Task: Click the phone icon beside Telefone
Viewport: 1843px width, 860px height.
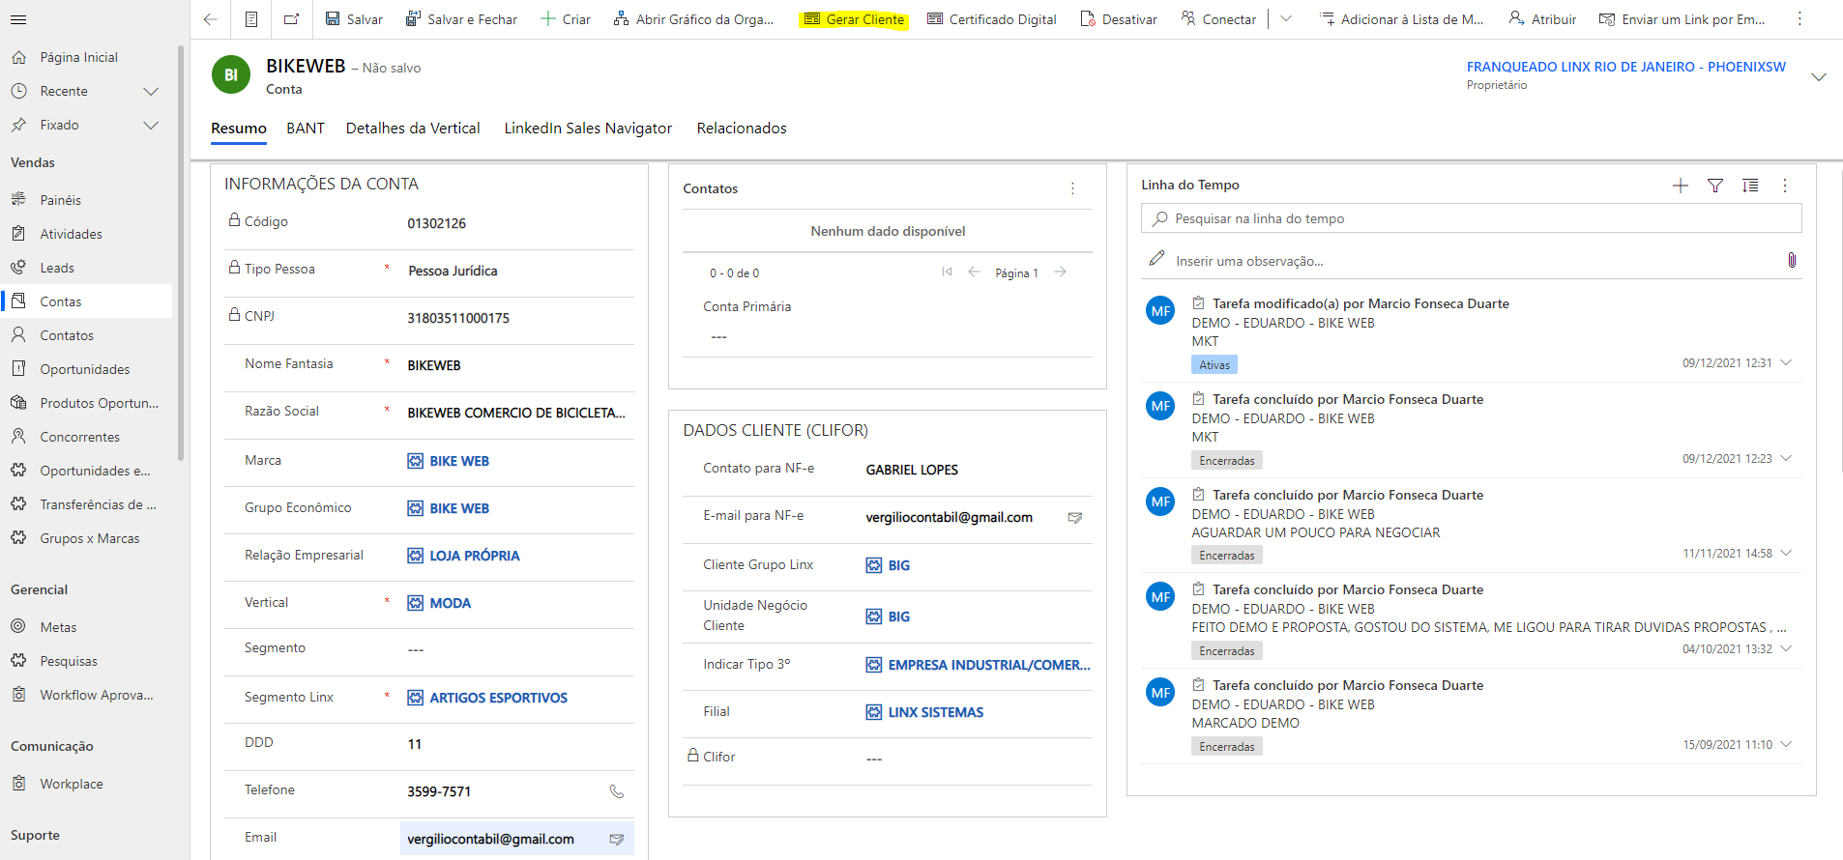Action: click(616, 791)
